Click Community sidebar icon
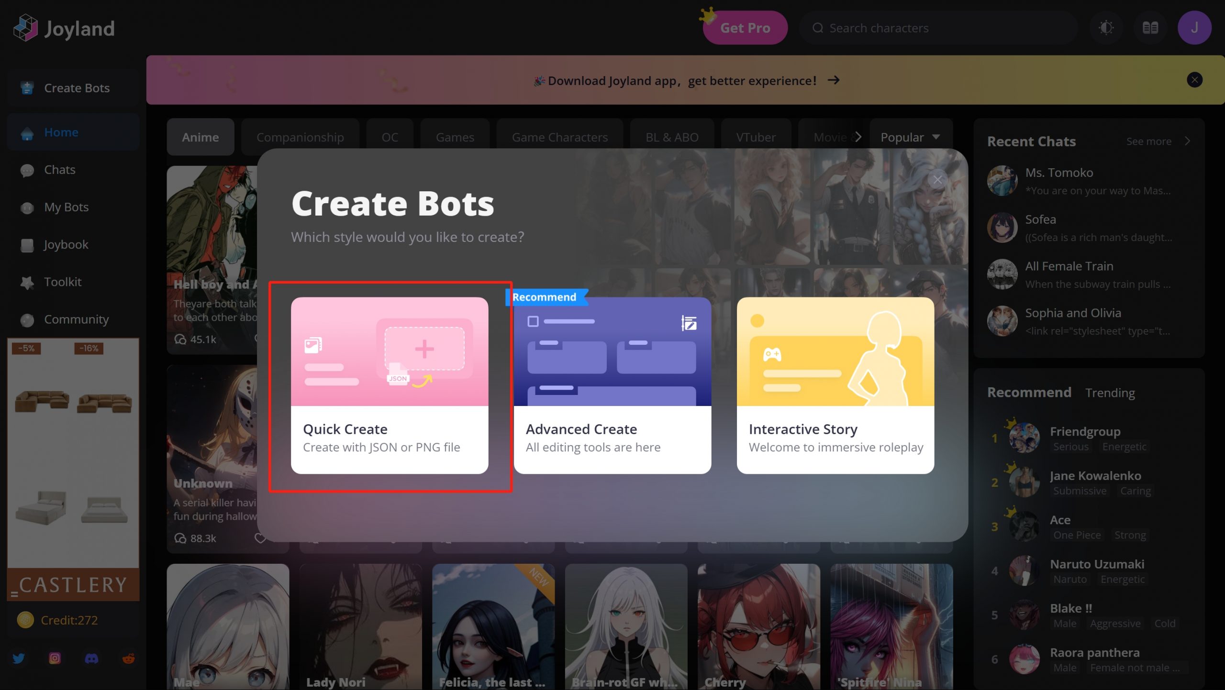 [27, 319]
